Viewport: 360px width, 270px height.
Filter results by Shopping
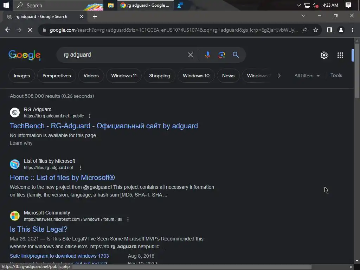coord(160,76)
